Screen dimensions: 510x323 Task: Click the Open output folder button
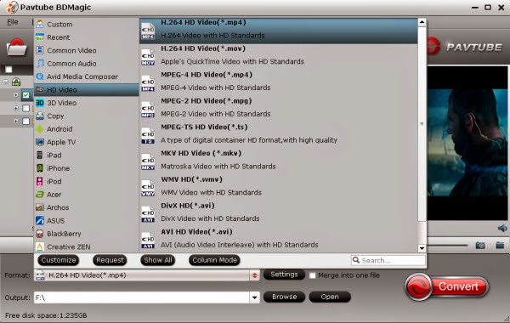(x=330, y=297)
